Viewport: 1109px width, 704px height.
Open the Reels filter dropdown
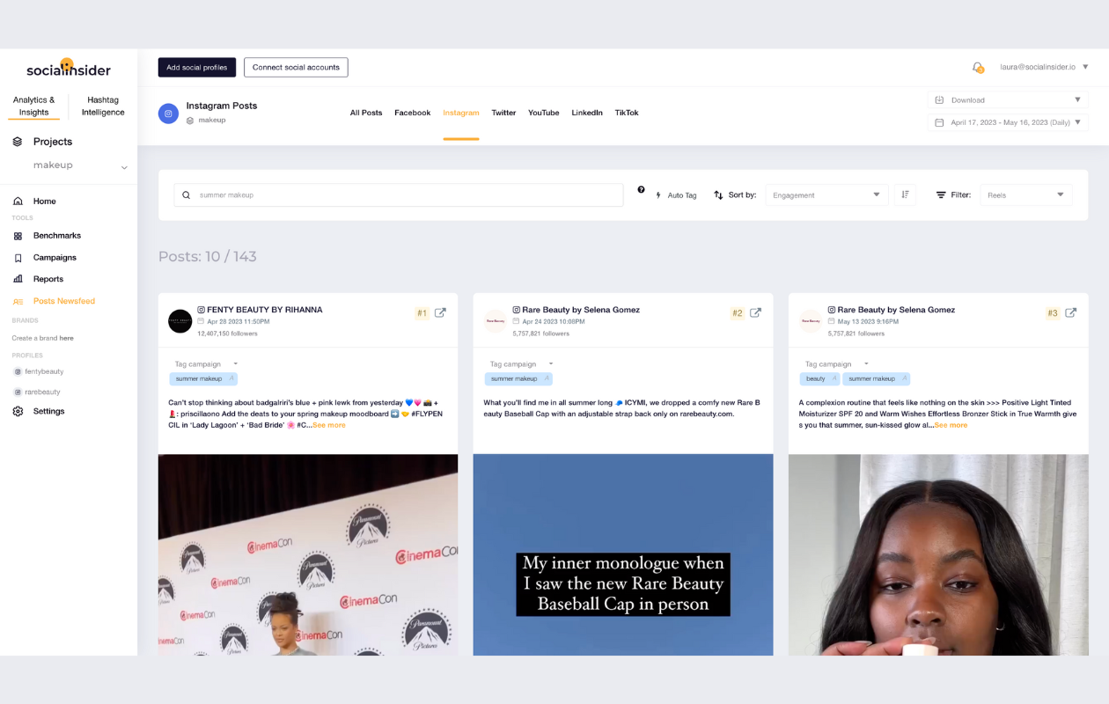click(1026, 194)
